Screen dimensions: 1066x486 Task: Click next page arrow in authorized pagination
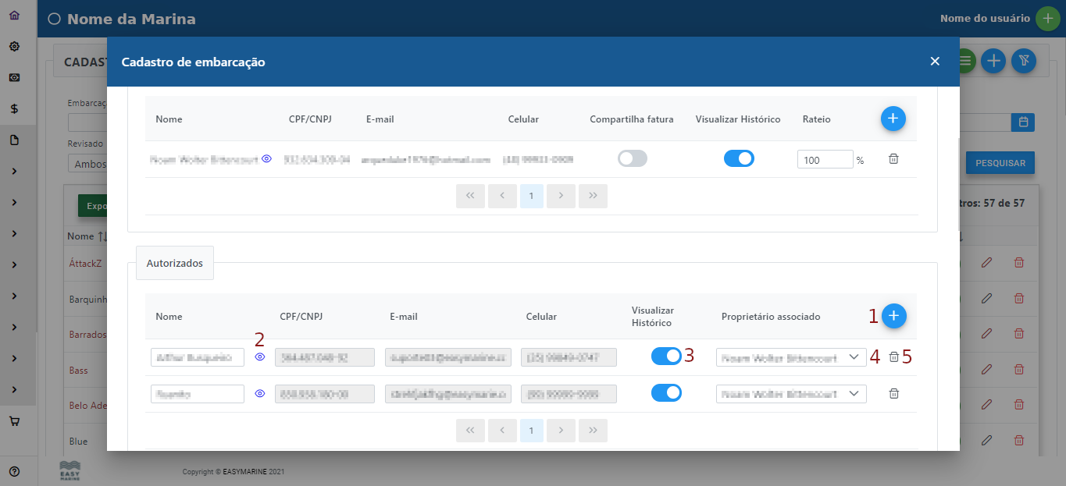(x=561, y=431)
